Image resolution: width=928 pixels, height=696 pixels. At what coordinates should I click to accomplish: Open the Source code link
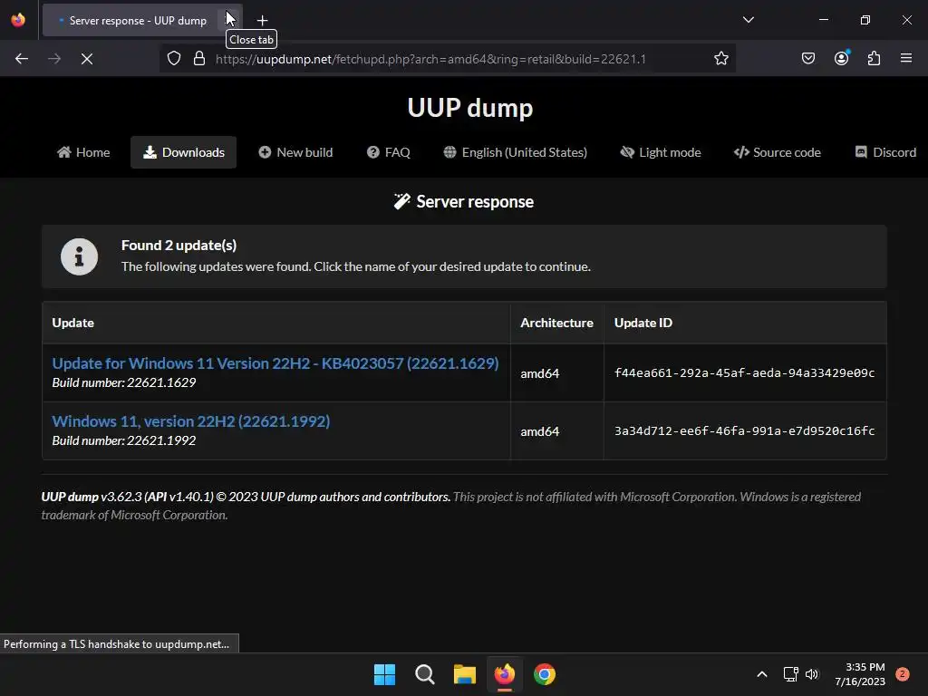tap(778, 152)
